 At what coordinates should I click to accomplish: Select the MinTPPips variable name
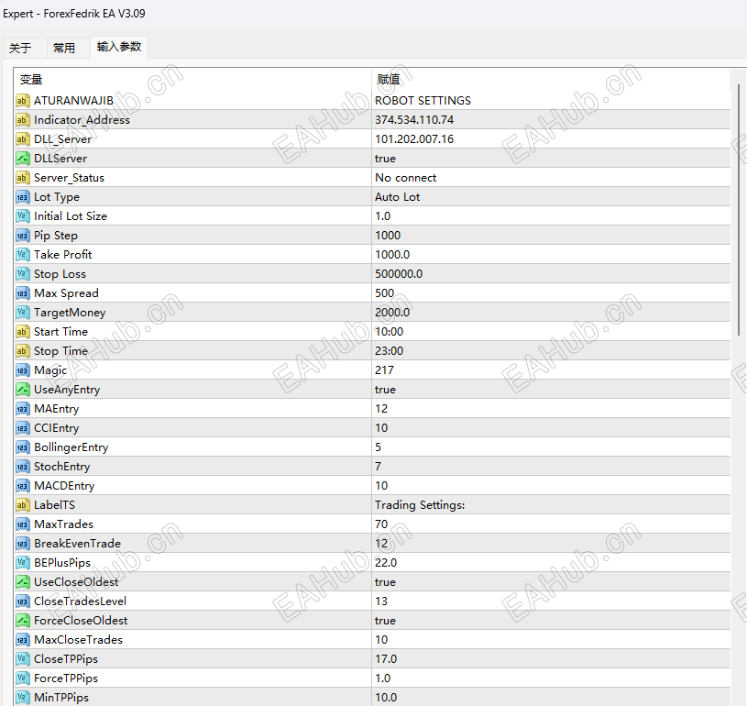point(61,698)
